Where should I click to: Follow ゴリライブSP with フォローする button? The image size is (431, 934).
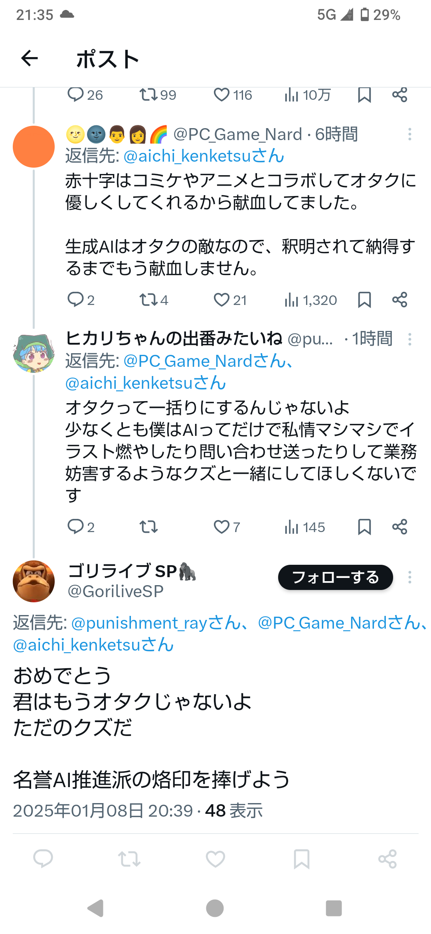[336, 577]
